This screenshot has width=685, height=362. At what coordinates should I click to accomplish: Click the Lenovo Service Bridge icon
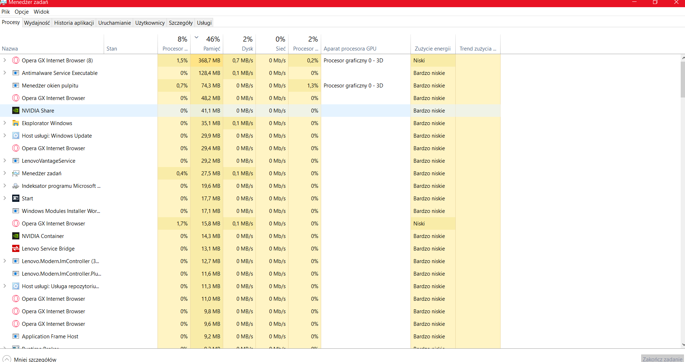(16, 249)
